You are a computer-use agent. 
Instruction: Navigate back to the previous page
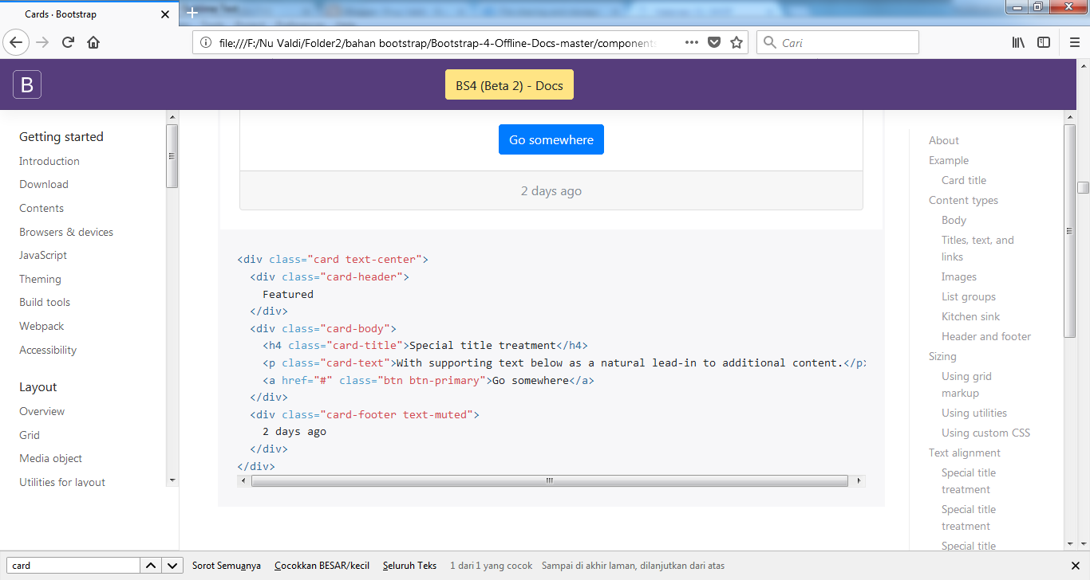[x=16, y=42]
